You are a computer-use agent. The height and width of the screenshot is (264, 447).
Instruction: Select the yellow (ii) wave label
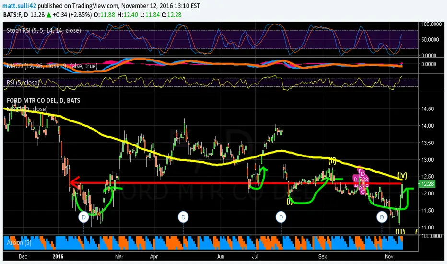coord(332,161)
